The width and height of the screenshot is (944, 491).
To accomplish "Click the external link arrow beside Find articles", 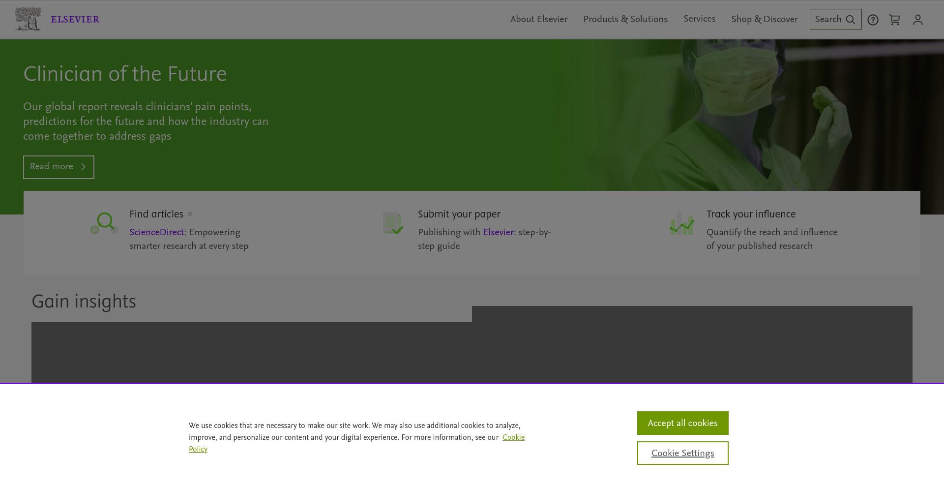I will (189, 215).
